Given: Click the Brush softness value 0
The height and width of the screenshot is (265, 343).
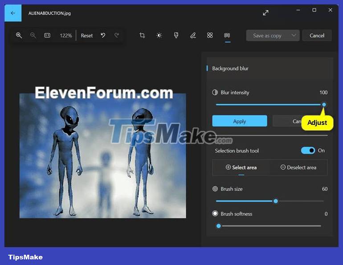Looking at the screenshot, I should tap(326, 214).
